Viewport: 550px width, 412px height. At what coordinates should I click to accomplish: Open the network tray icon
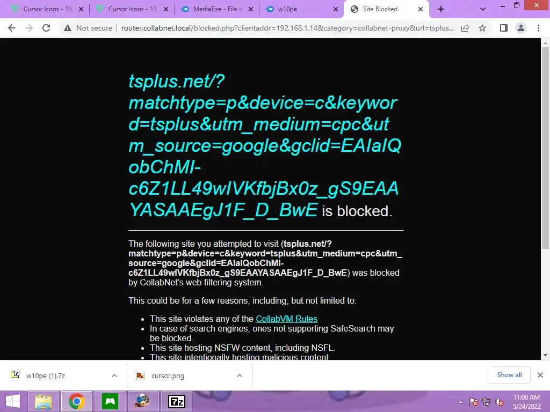pyautogui.click(x=487, y=402)
